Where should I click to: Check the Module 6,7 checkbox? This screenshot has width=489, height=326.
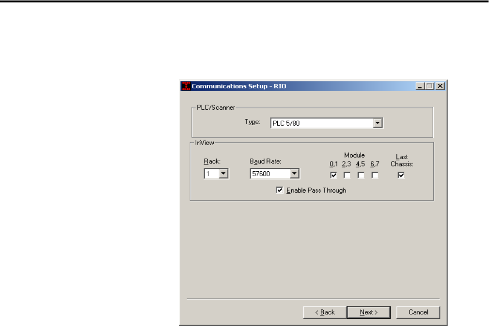[x=375, y=175]
